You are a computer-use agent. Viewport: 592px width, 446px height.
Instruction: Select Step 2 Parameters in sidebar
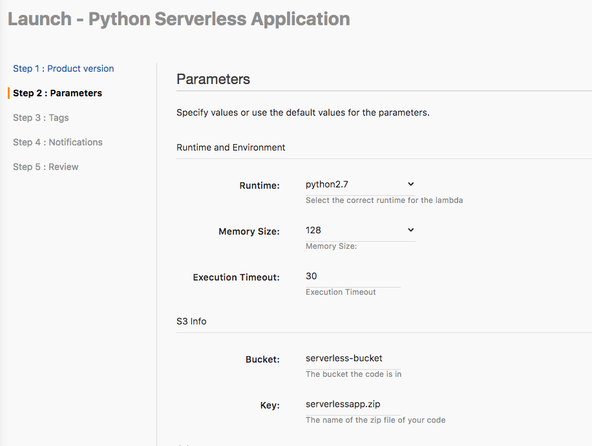click(x=58, y=93)
